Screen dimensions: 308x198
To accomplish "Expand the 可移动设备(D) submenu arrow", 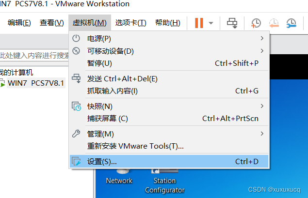I will 262,51.
